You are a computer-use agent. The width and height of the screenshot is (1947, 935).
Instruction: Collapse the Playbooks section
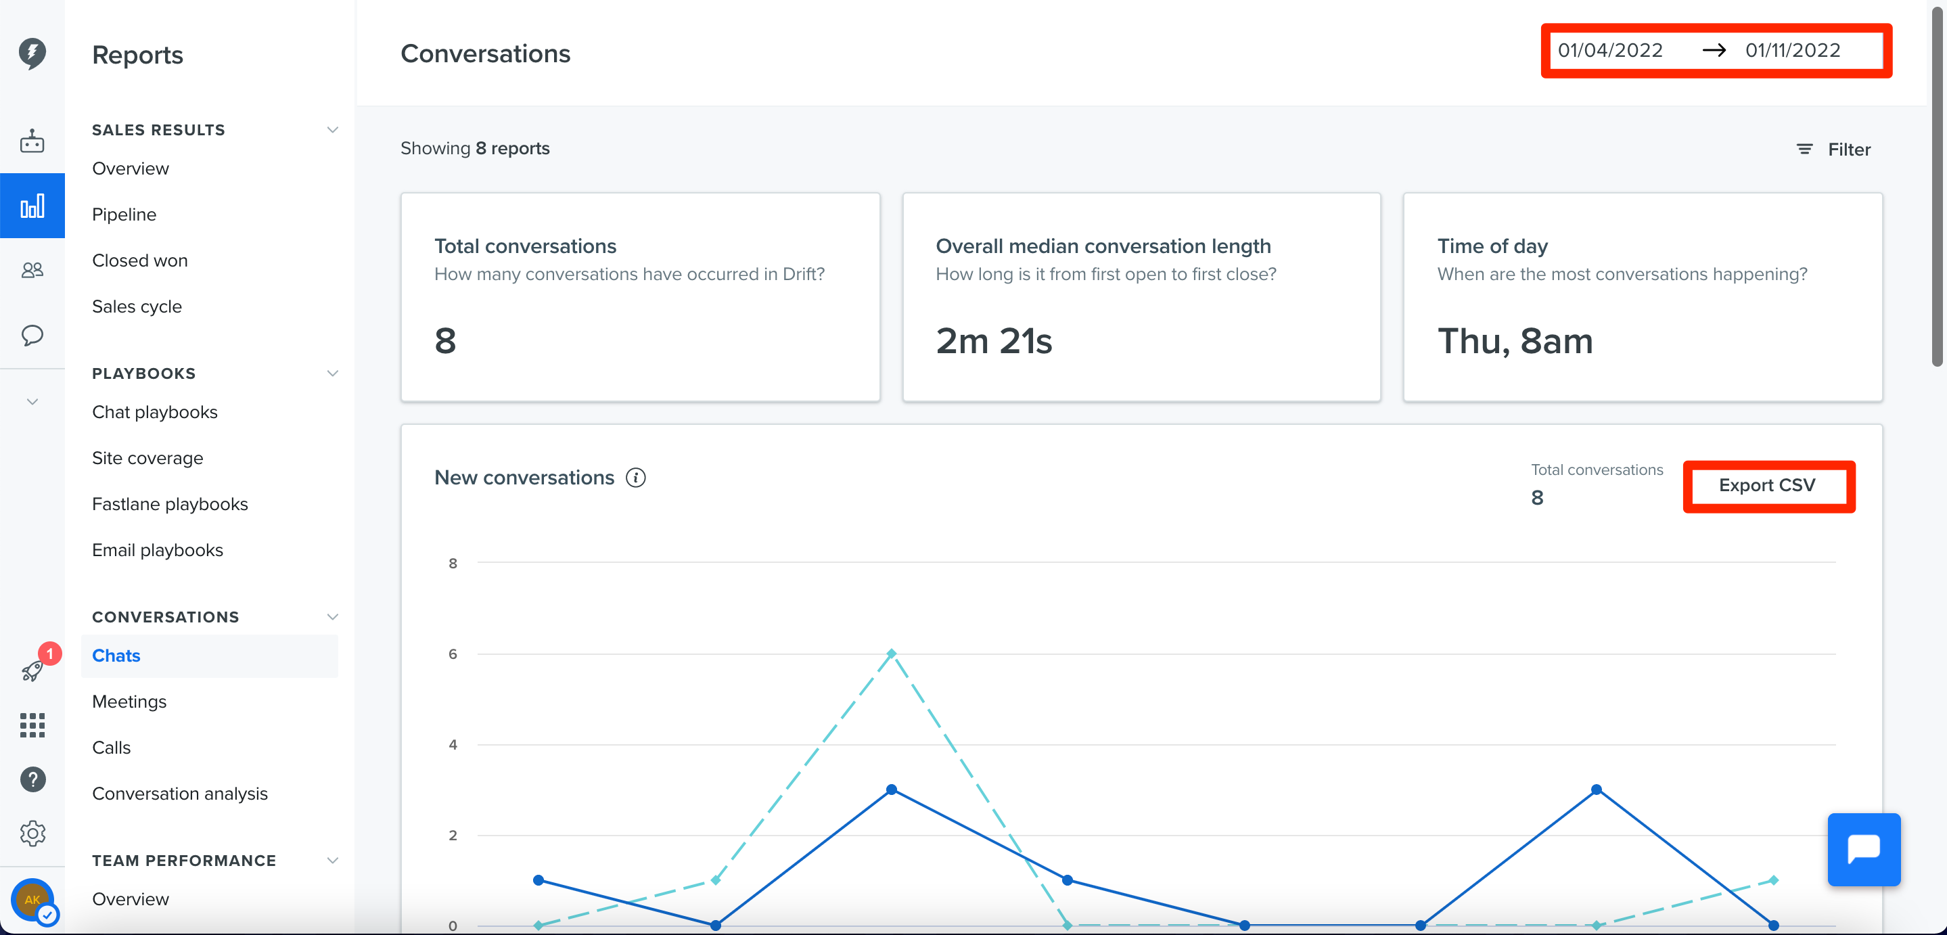[331, 373]
